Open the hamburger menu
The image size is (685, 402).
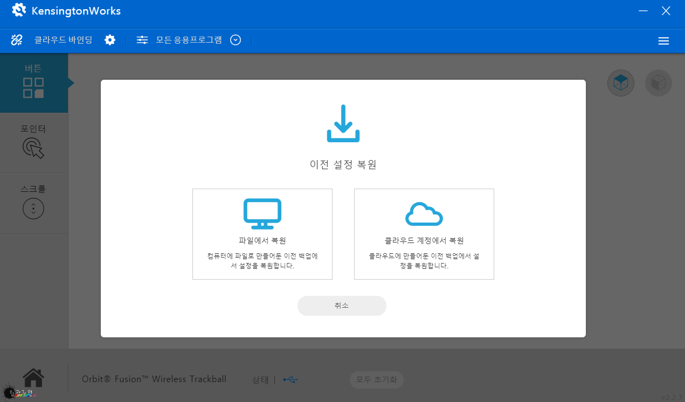[664, 41]
